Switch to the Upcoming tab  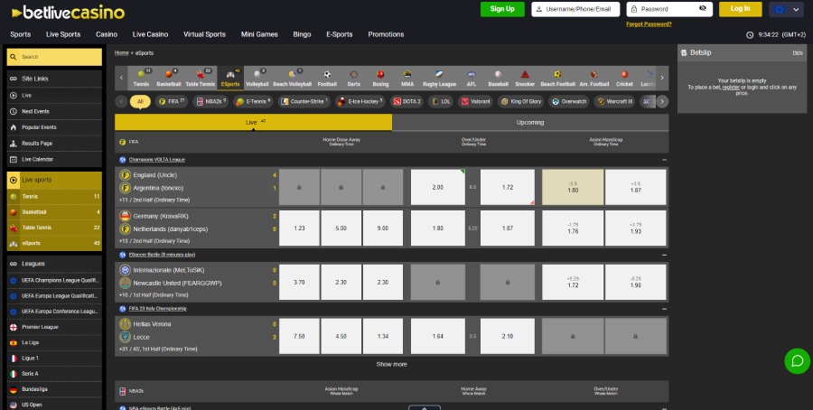coord(530,123)
